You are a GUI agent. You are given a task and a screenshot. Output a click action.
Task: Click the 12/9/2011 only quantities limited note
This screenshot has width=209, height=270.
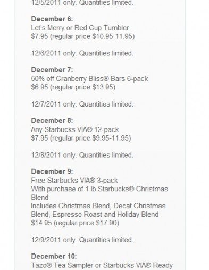click(82, 240)
